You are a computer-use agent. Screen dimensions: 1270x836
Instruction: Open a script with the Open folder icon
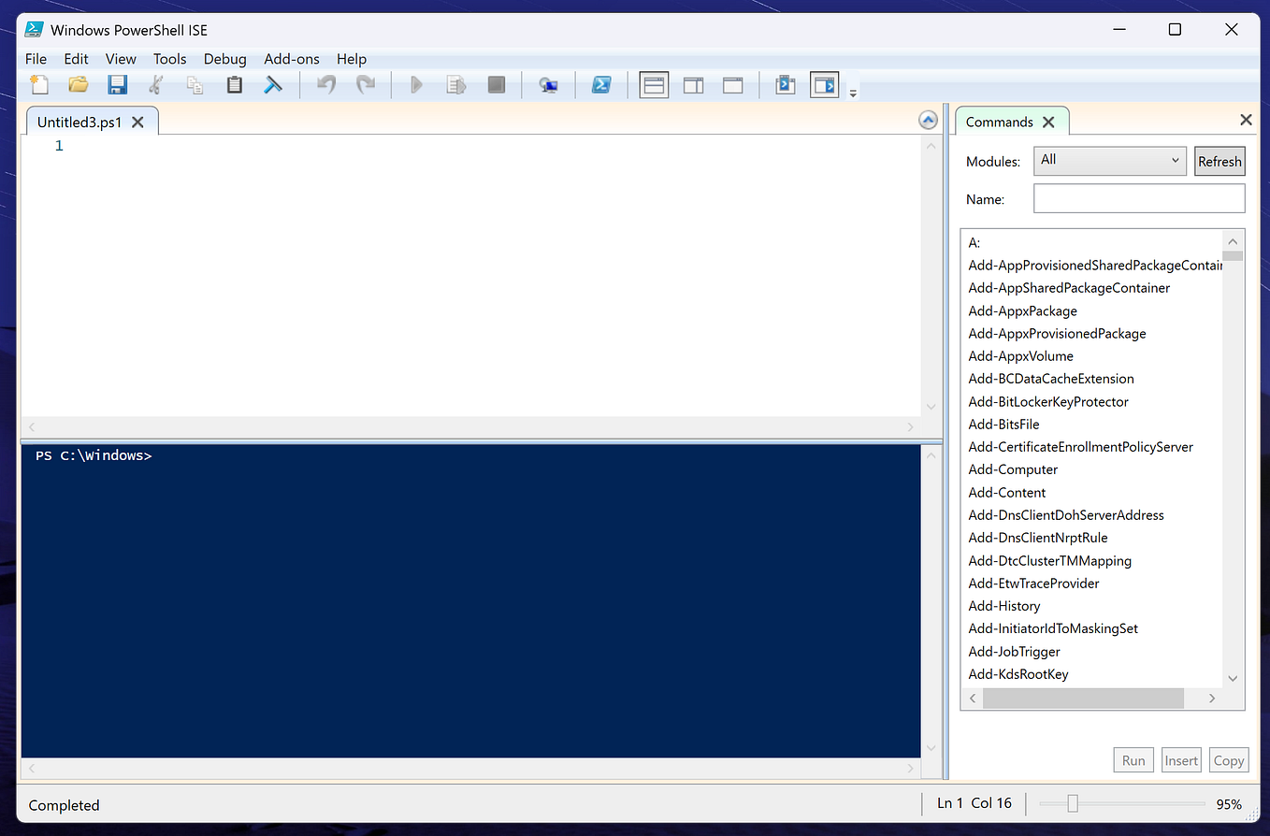[x=78, y=84]
